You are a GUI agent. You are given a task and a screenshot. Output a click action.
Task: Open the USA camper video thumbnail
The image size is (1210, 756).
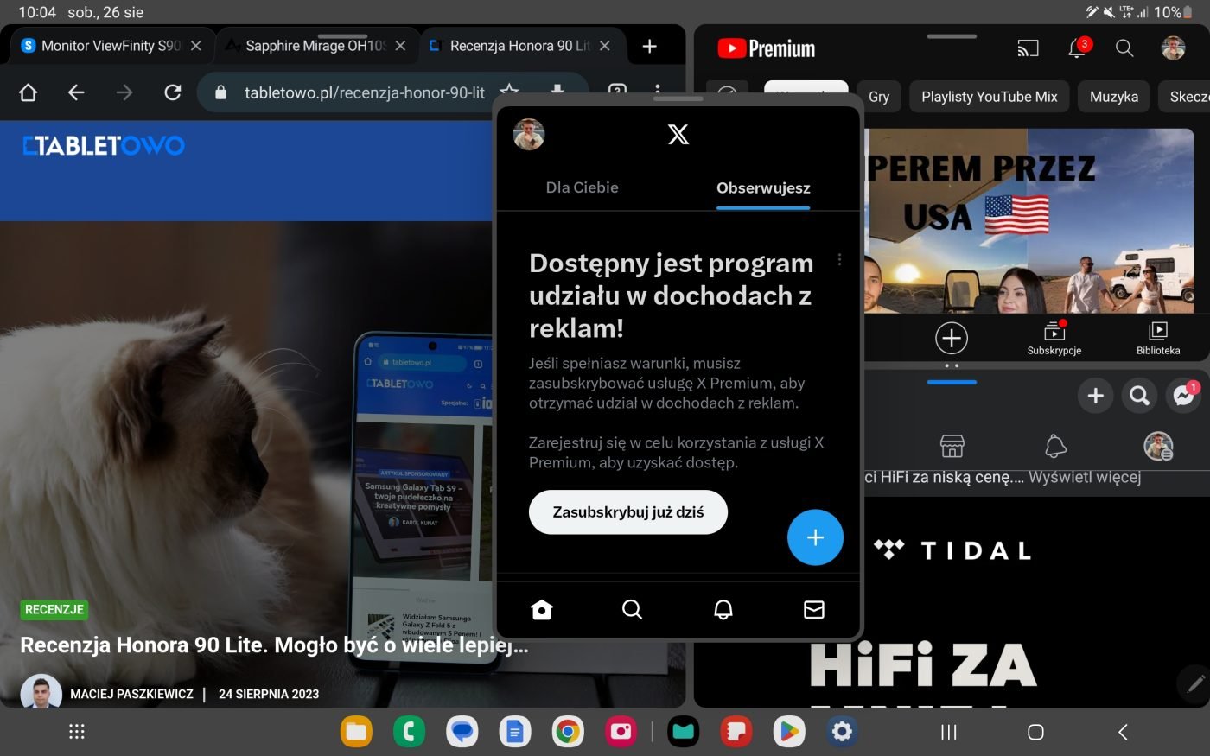[x=1028, y=221]
